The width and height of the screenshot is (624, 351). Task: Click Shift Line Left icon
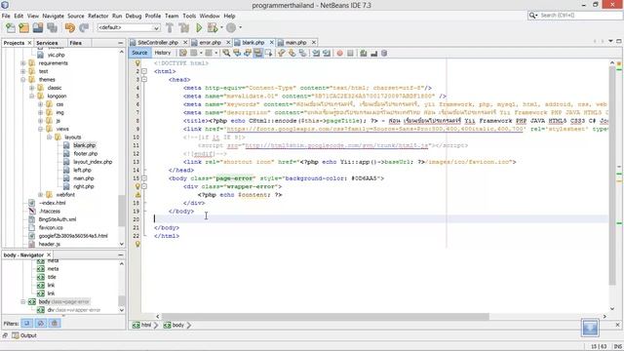316,53
